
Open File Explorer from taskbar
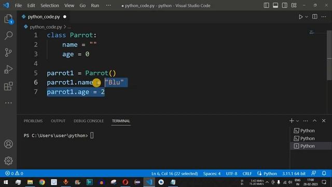30,182
